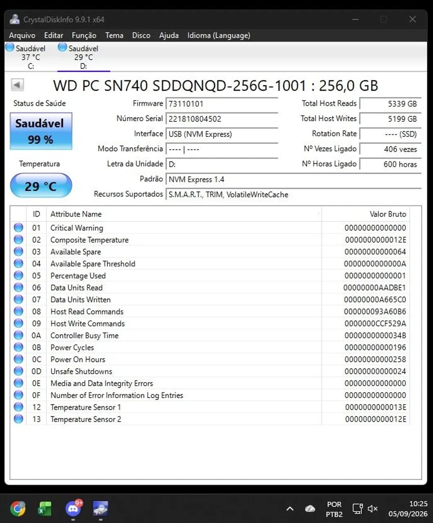This screenshot has height=523, width=433.
Task: Open Excel from the taskbar
Action: pyautogui.click(x=45, y=509)
